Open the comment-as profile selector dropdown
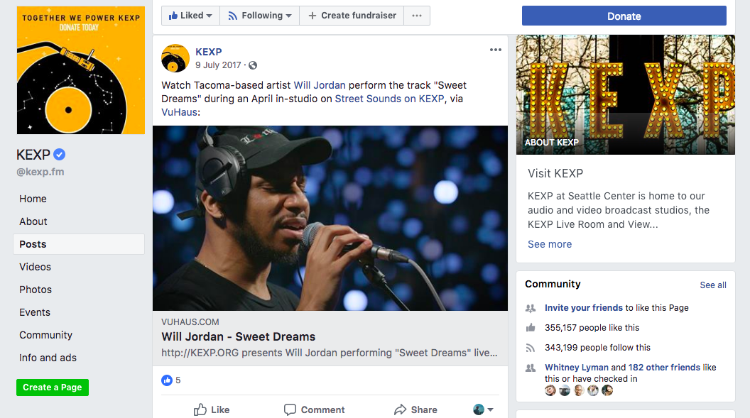The height and width of the screenshot is (418, 750). coord(483,409)
